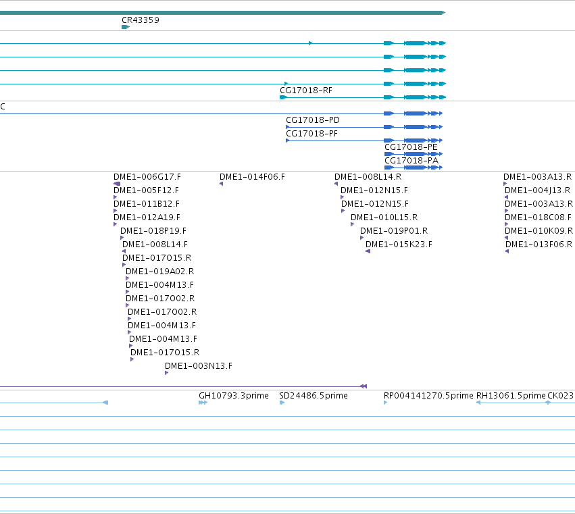Image resolution: width=575 pixels, height=514 pixels.
Task: Click the DME1-018P19.F label
Action: [x=153, y=231]
